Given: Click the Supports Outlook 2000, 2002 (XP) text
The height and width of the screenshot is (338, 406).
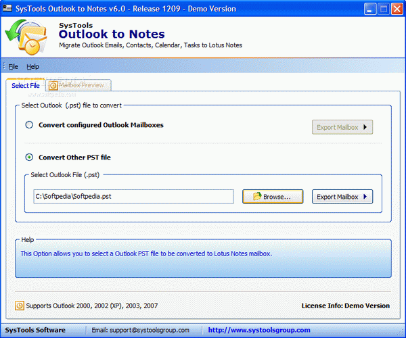Looking at the screenshot, I should pyautogui.click(x=92, y=306).
